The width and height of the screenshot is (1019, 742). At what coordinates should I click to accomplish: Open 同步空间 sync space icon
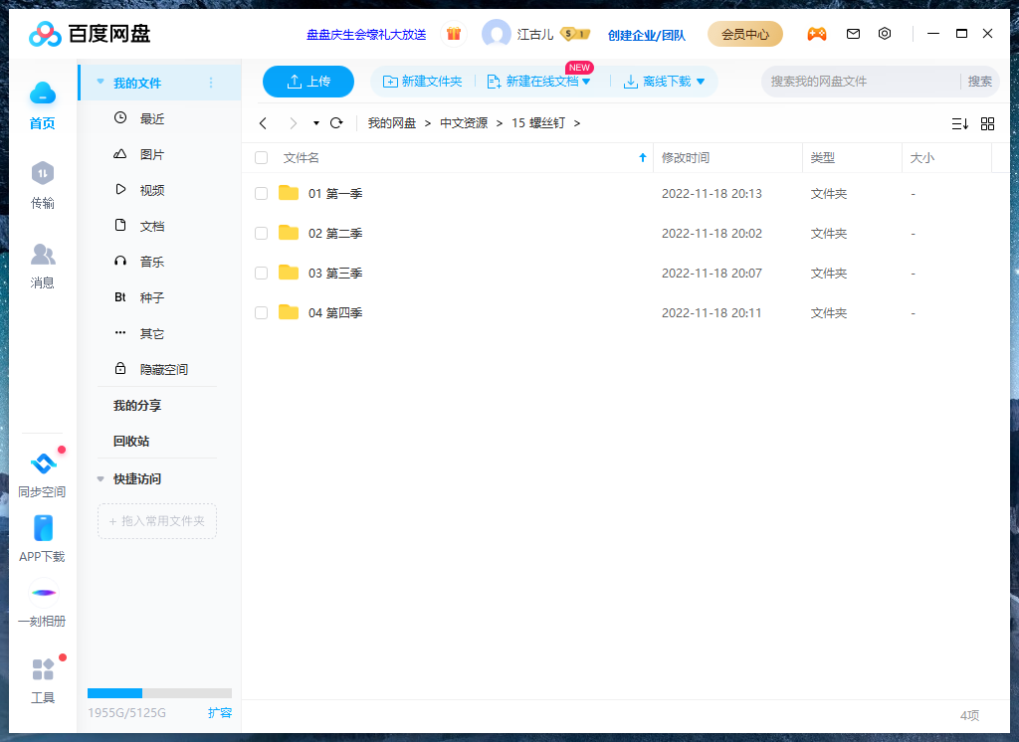42,464
